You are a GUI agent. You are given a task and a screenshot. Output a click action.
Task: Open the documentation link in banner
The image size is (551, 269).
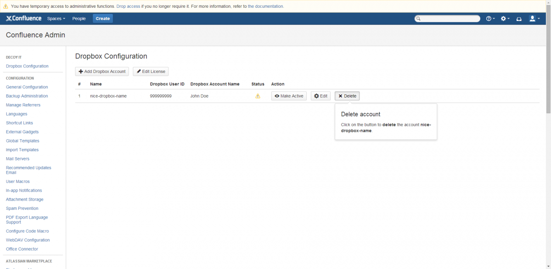265,6
